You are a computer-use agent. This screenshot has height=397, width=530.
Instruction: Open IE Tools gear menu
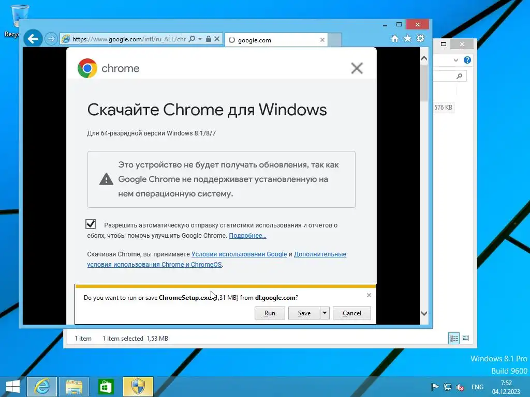pyautogui.click(x=420, y=38)
